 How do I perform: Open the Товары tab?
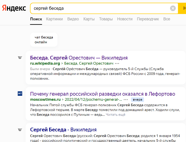106,19
